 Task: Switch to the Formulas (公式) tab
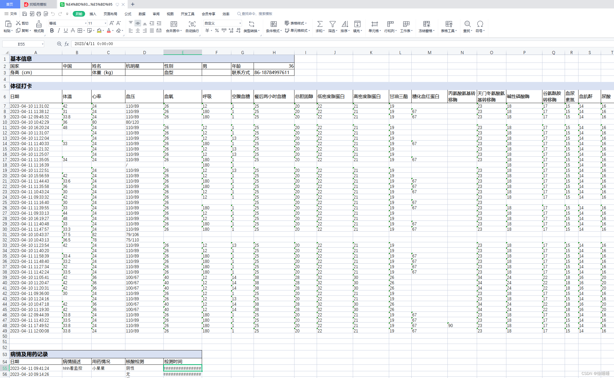tap(128, 14)
